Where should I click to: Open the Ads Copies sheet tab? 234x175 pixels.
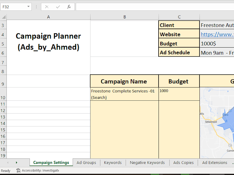click(x=183, y=162)
